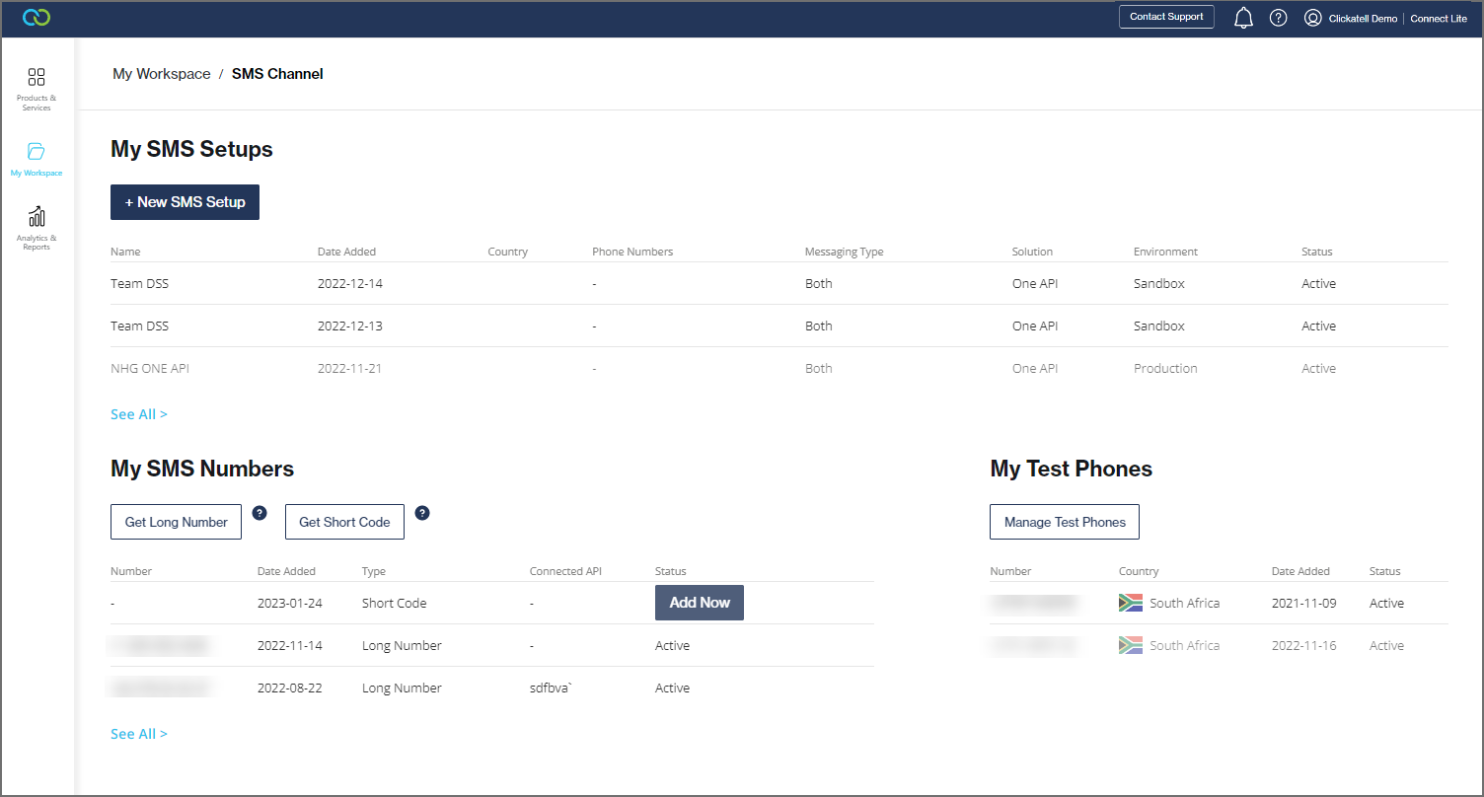
Task: Show help tooltip beside Get Short Code
Action: tap(422, 513)
